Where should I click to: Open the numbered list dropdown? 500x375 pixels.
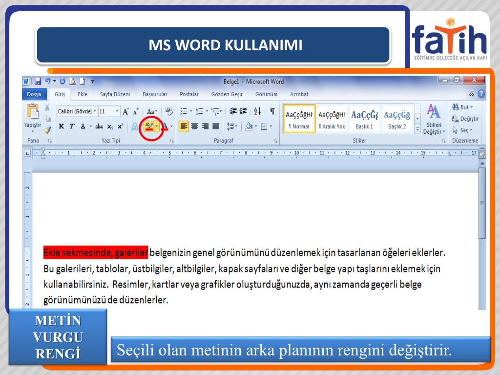tap(207, 111)
